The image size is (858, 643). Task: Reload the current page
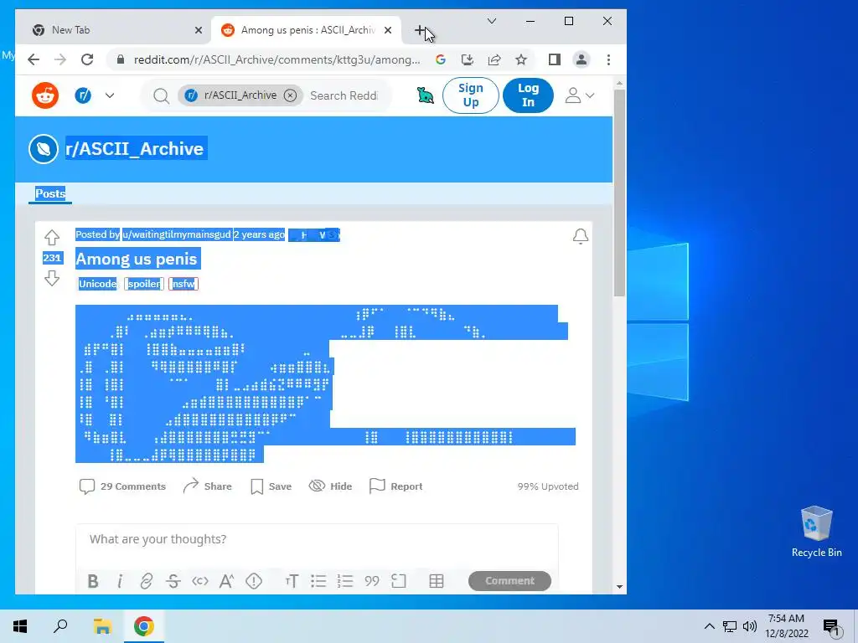pos(87,59)
